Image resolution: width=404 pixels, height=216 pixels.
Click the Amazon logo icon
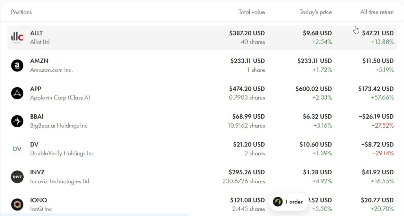(17, 65)
